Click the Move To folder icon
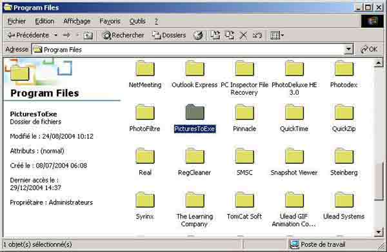This screenshot has width=387, height=252. (x=215, y=35)
